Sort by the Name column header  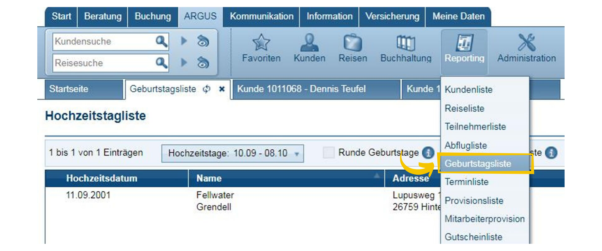tap(209, 178)
